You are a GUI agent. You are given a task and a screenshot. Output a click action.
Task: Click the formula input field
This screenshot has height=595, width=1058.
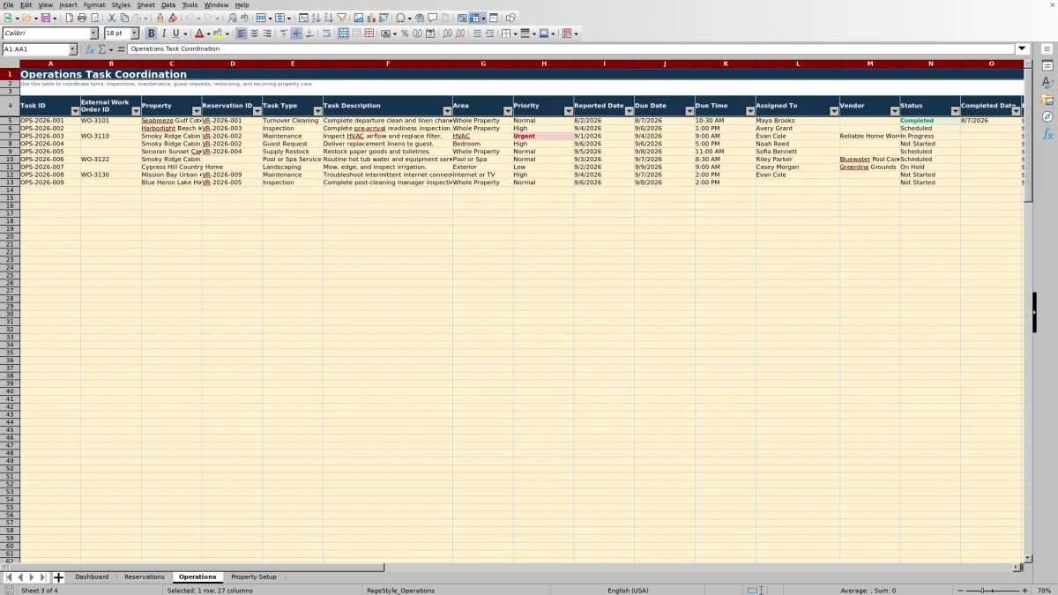(571, 49)
